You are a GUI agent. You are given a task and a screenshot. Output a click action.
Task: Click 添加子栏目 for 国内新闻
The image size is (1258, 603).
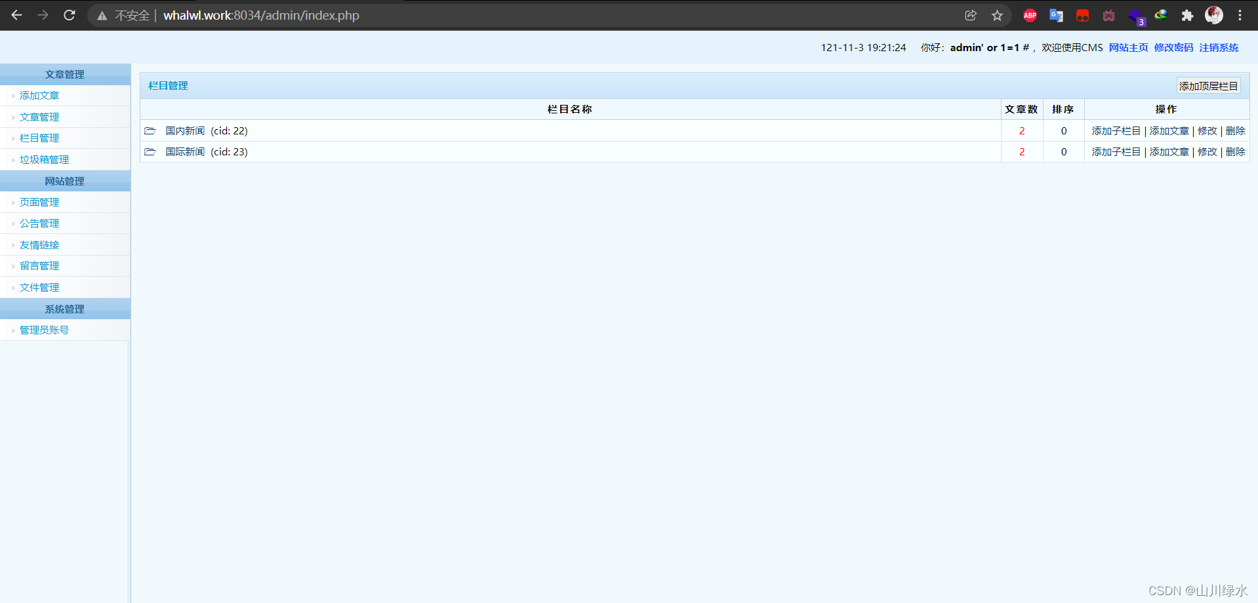click(x=1116, y=130)
